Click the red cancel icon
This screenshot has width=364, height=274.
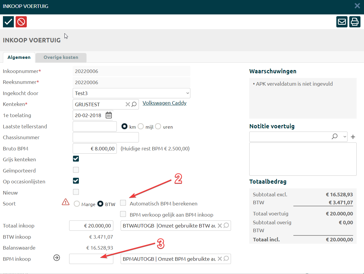21,22
